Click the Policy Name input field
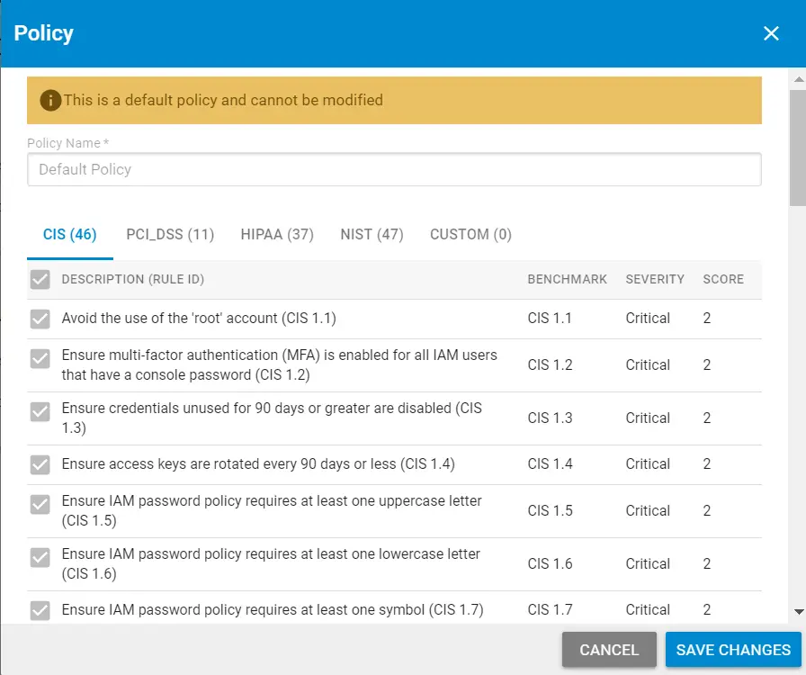The width and height of the screenshot is (806, 675). pos(394,169)
